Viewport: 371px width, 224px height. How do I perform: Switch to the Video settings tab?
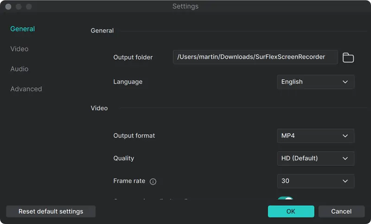click(x=19, y=49)
